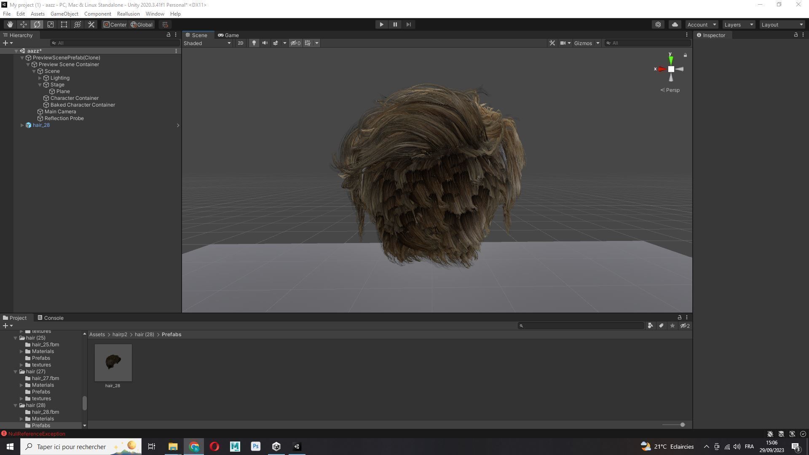
Task: Open scene component editor tools
Action: pyautogui.click(x=552, y=43)
